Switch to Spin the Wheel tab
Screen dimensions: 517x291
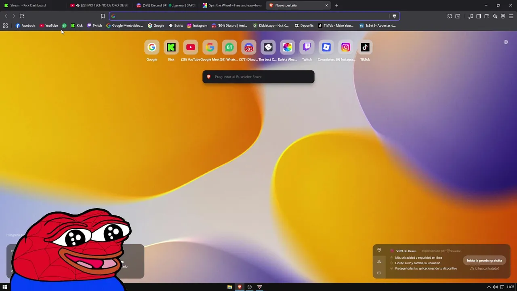(x=231, y=5)
